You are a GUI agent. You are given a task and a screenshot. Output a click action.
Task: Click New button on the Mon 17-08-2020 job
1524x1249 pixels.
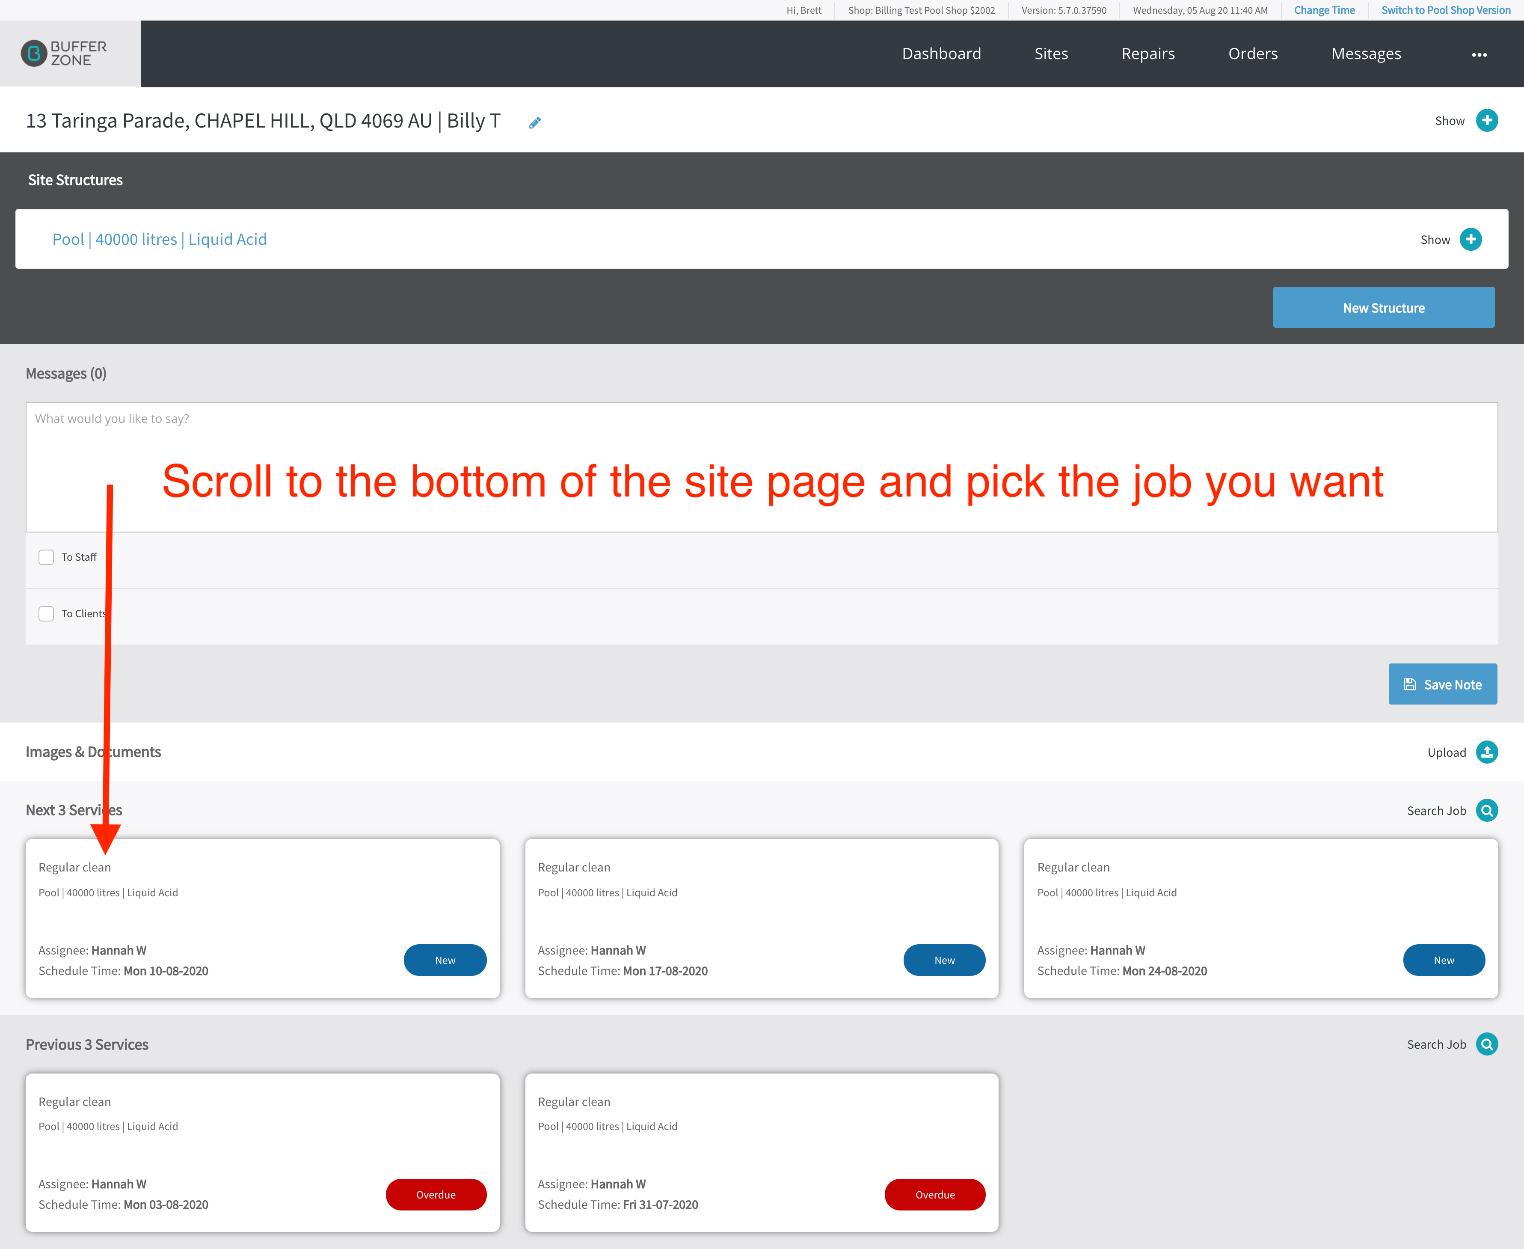click(x=943, y=960)
